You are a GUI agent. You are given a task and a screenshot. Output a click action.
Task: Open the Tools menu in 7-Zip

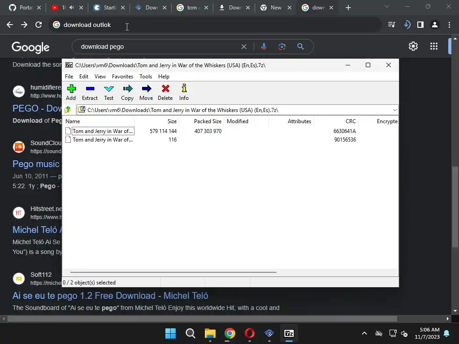point(146,76)
